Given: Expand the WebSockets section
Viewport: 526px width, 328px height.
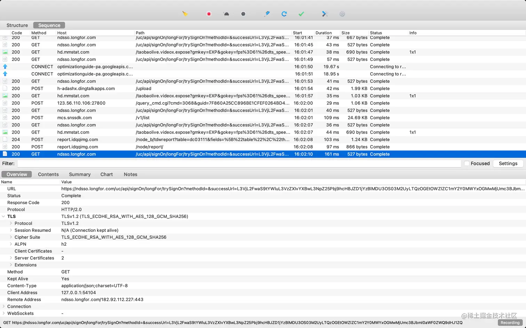Looking at the screenshot, I should click(x=3, y=313).
